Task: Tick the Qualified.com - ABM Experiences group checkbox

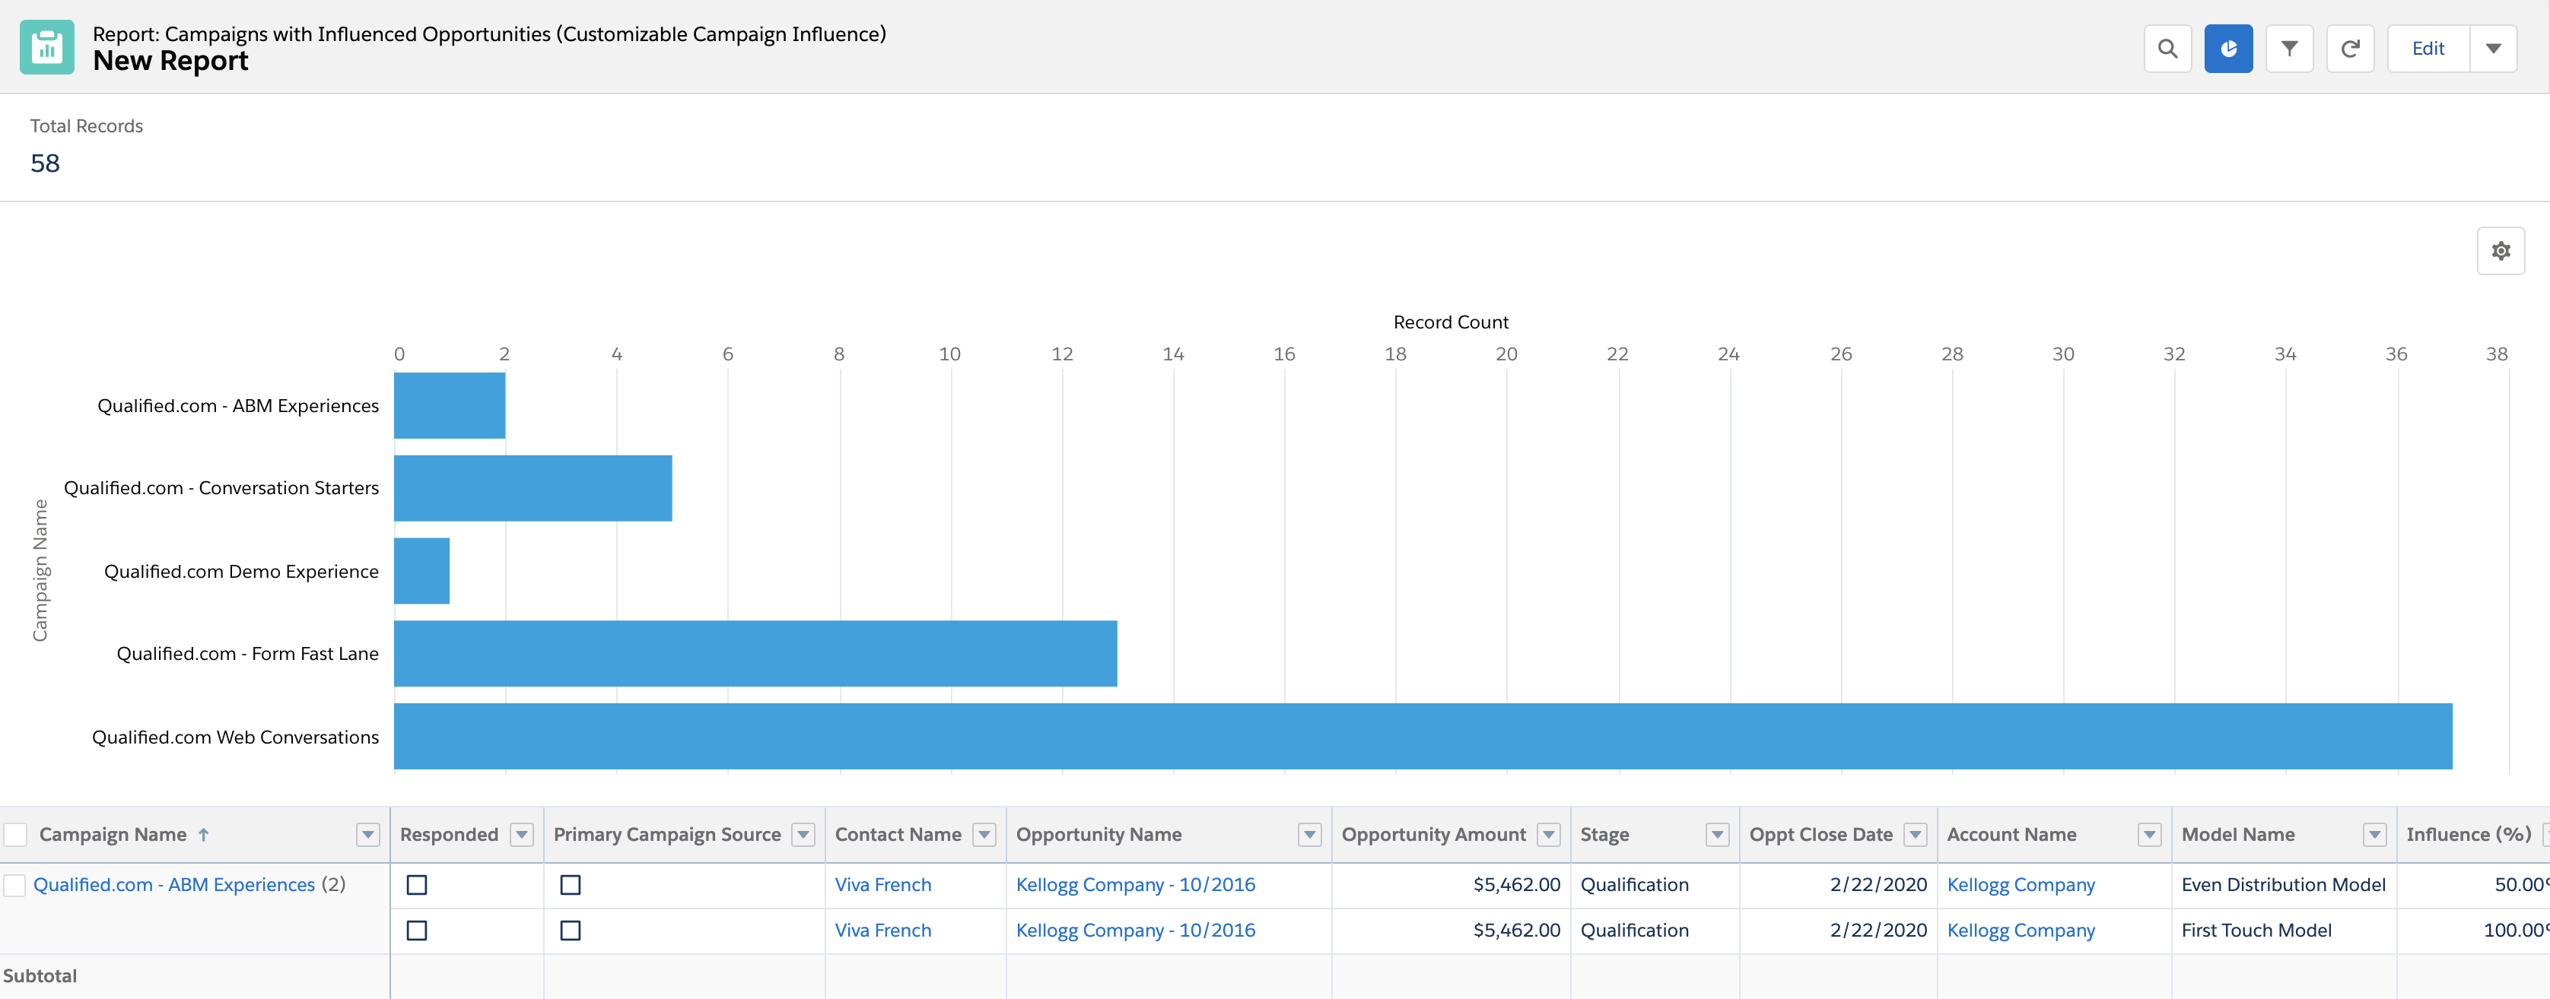Action: pos(15,884)
